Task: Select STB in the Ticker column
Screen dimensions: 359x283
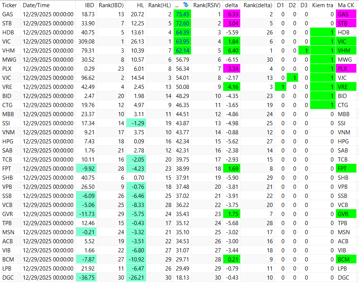Action: pyautogui.click(x=7, y=23)
